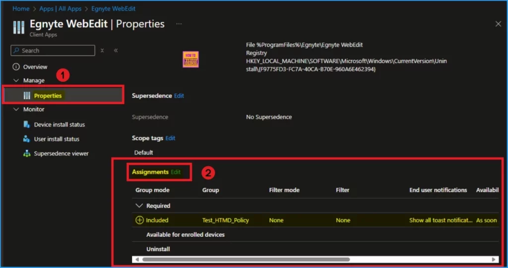Select Manage section label
Viewport: 508px width, 268px height.
pyautogui.click(x=34, y=80)
